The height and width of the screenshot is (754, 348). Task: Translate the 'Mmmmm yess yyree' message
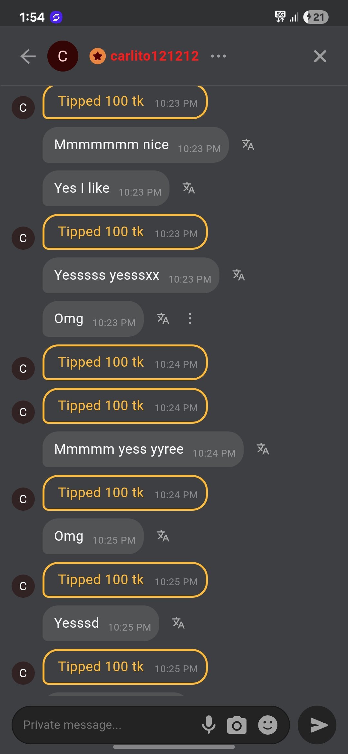(x=263, y=449)
